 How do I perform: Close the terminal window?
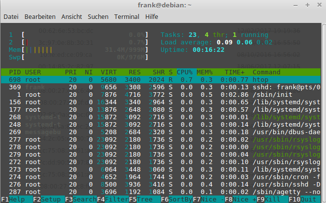pos(320,5)
